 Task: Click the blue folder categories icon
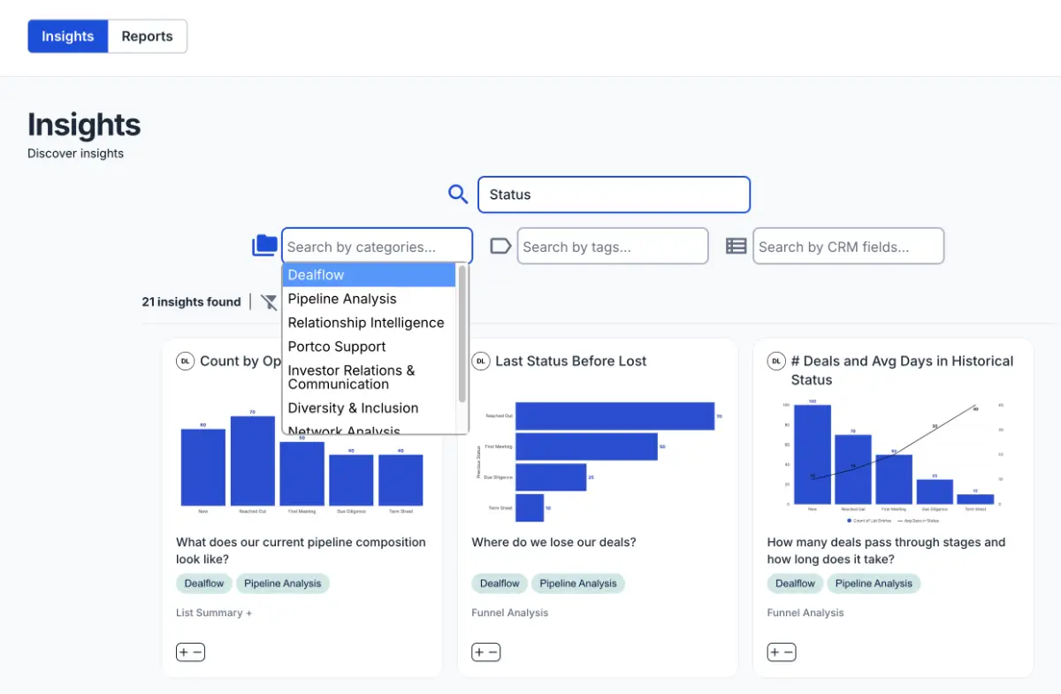tap(264, 246)
